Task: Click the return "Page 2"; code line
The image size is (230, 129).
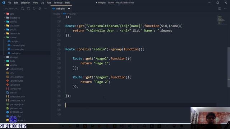Action: tap(95, 82)
